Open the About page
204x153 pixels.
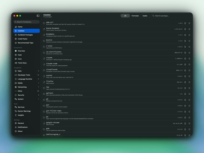(x=26, y=131)
